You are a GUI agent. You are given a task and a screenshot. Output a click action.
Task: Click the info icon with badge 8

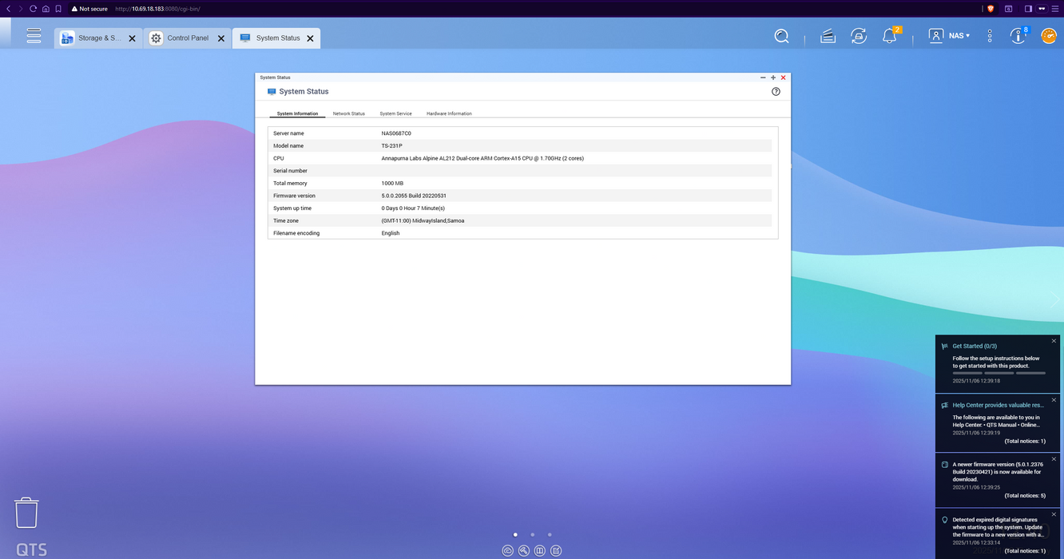pos(1017,36)
